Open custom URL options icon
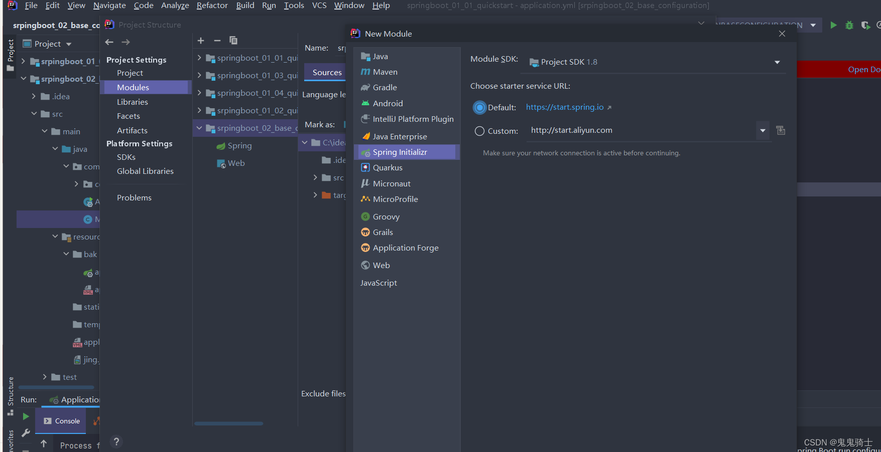The height and width of the screenshot is (452, 881). (781, 130)
